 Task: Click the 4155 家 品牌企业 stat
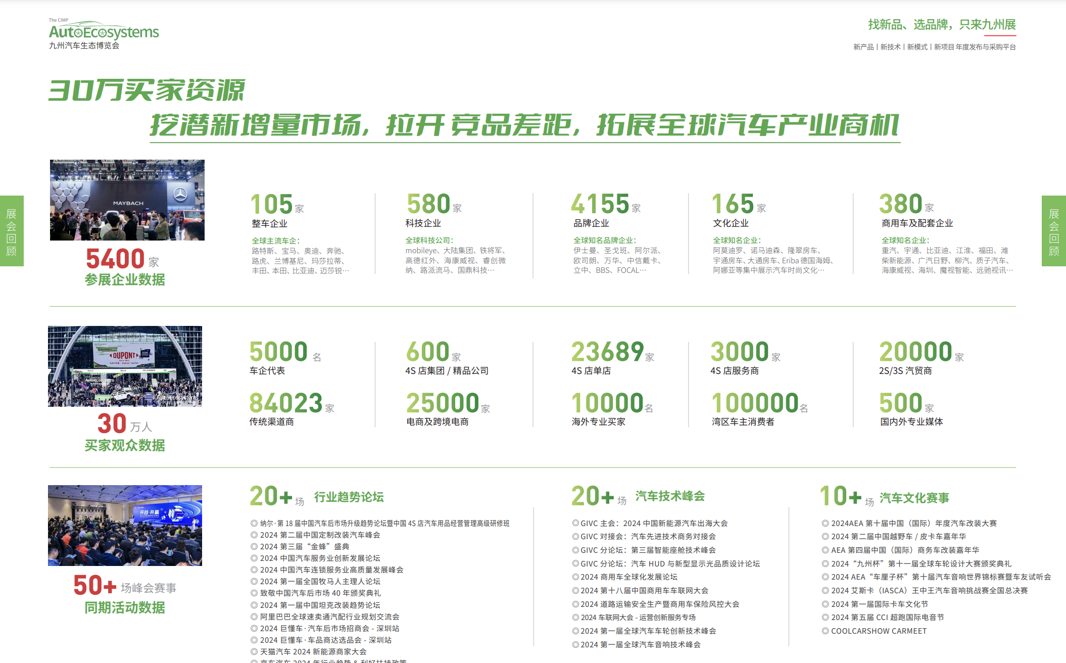point(605,211)
